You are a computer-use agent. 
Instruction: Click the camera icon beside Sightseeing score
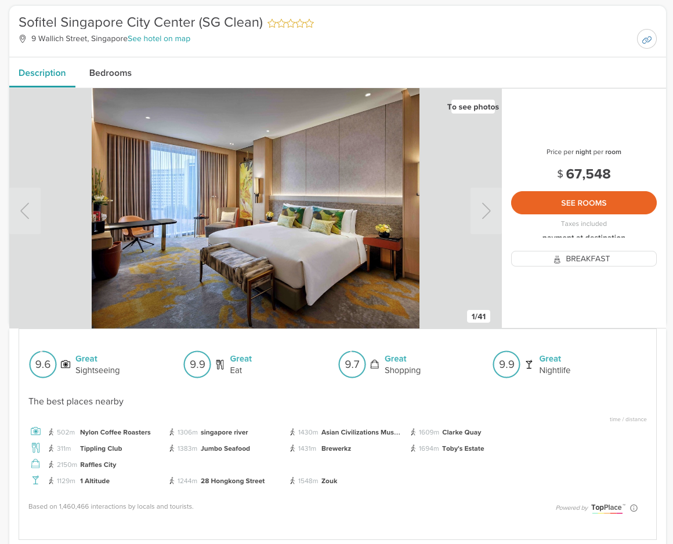pos(65,364)
